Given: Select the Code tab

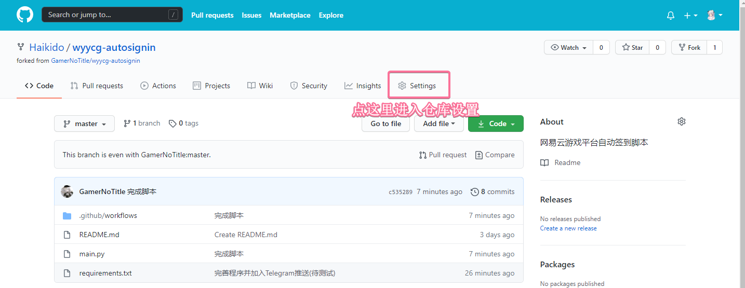Looking at the screenshot, I should (39, 86).
